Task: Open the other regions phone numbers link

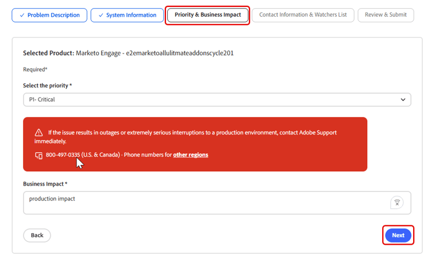Action: 190,155
